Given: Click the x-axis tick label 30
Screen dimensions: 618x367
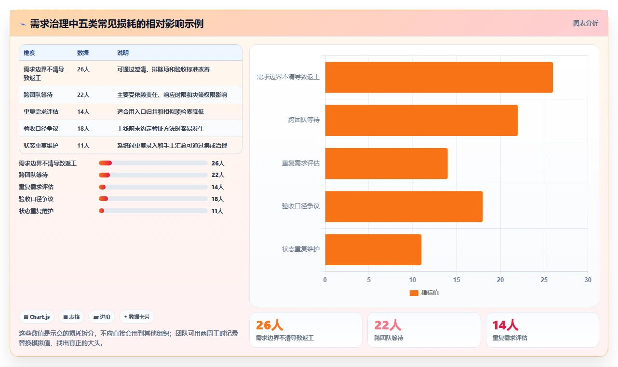Looking at the screenshot, I should (x=588, y=280).
